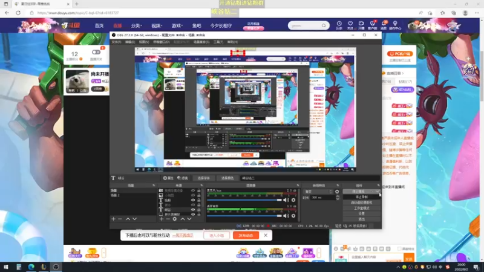This screenshot has width=484, height=272.
Task: Click 选择字体 button in source toolbar
Action: click(x=203, y=178)
